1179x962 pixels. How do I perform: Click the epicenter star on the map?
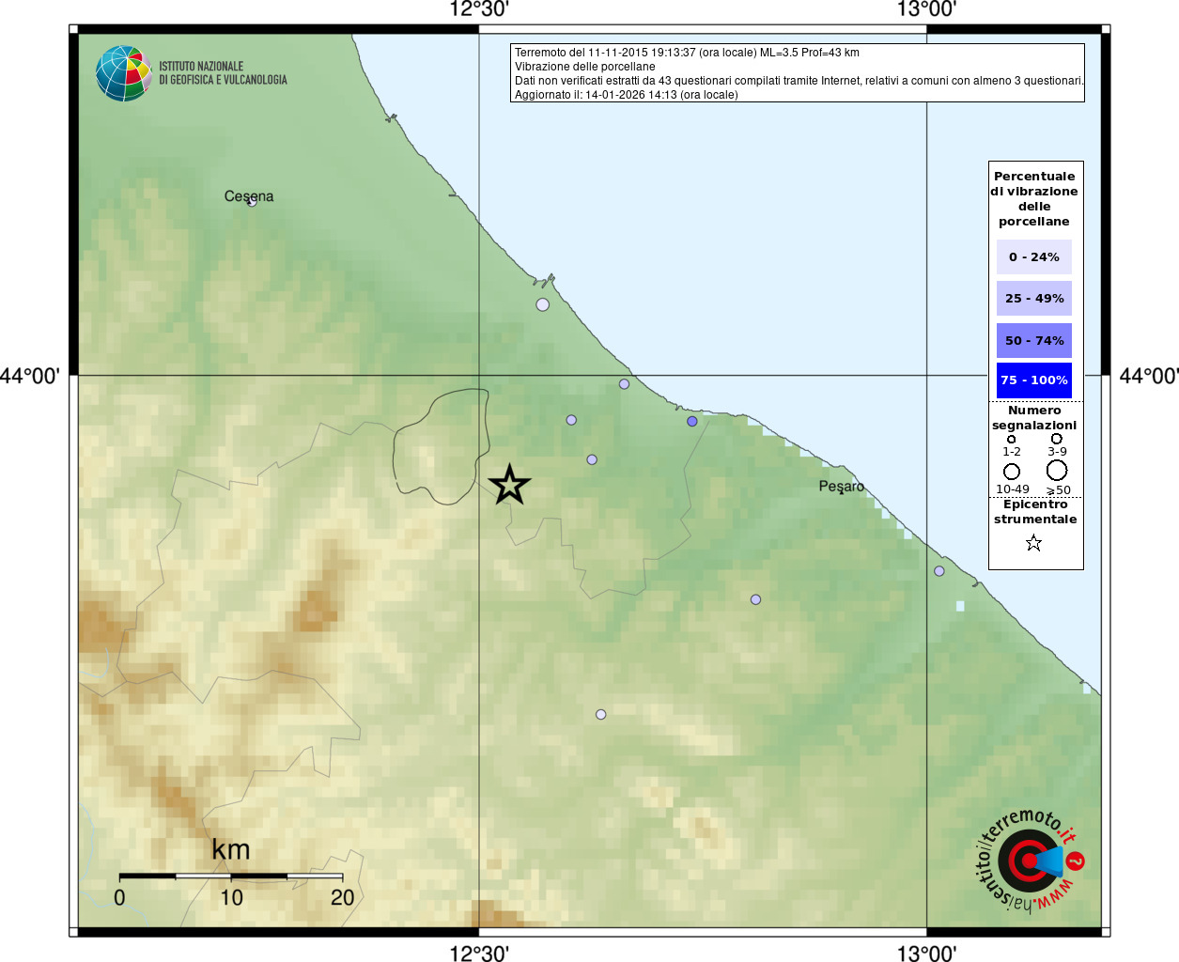tap(509, 485)
